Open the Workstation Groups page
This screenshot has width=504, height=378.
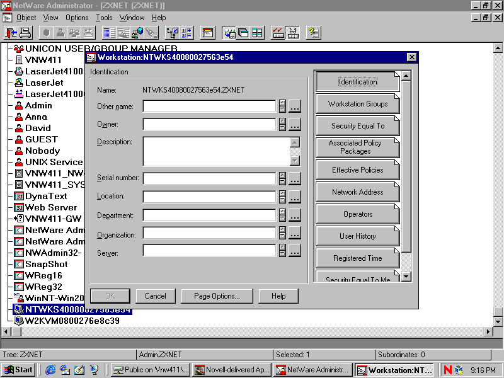[x=357, y=104]
